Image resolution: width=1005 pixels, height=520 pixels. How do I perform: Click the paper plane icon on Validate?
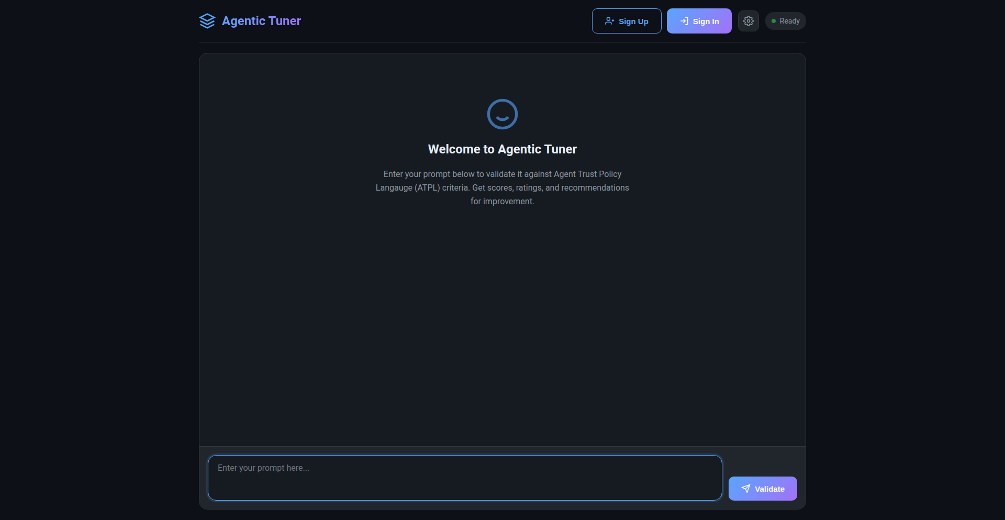click(x=745, y=489)
